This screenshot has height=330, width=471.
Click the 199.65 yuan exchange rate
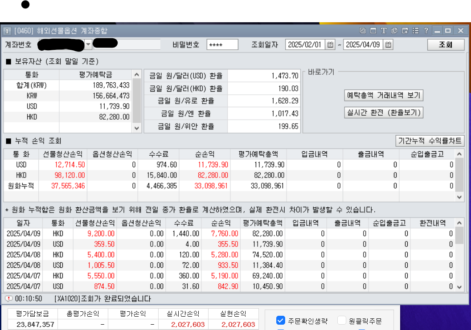(288, 126)
